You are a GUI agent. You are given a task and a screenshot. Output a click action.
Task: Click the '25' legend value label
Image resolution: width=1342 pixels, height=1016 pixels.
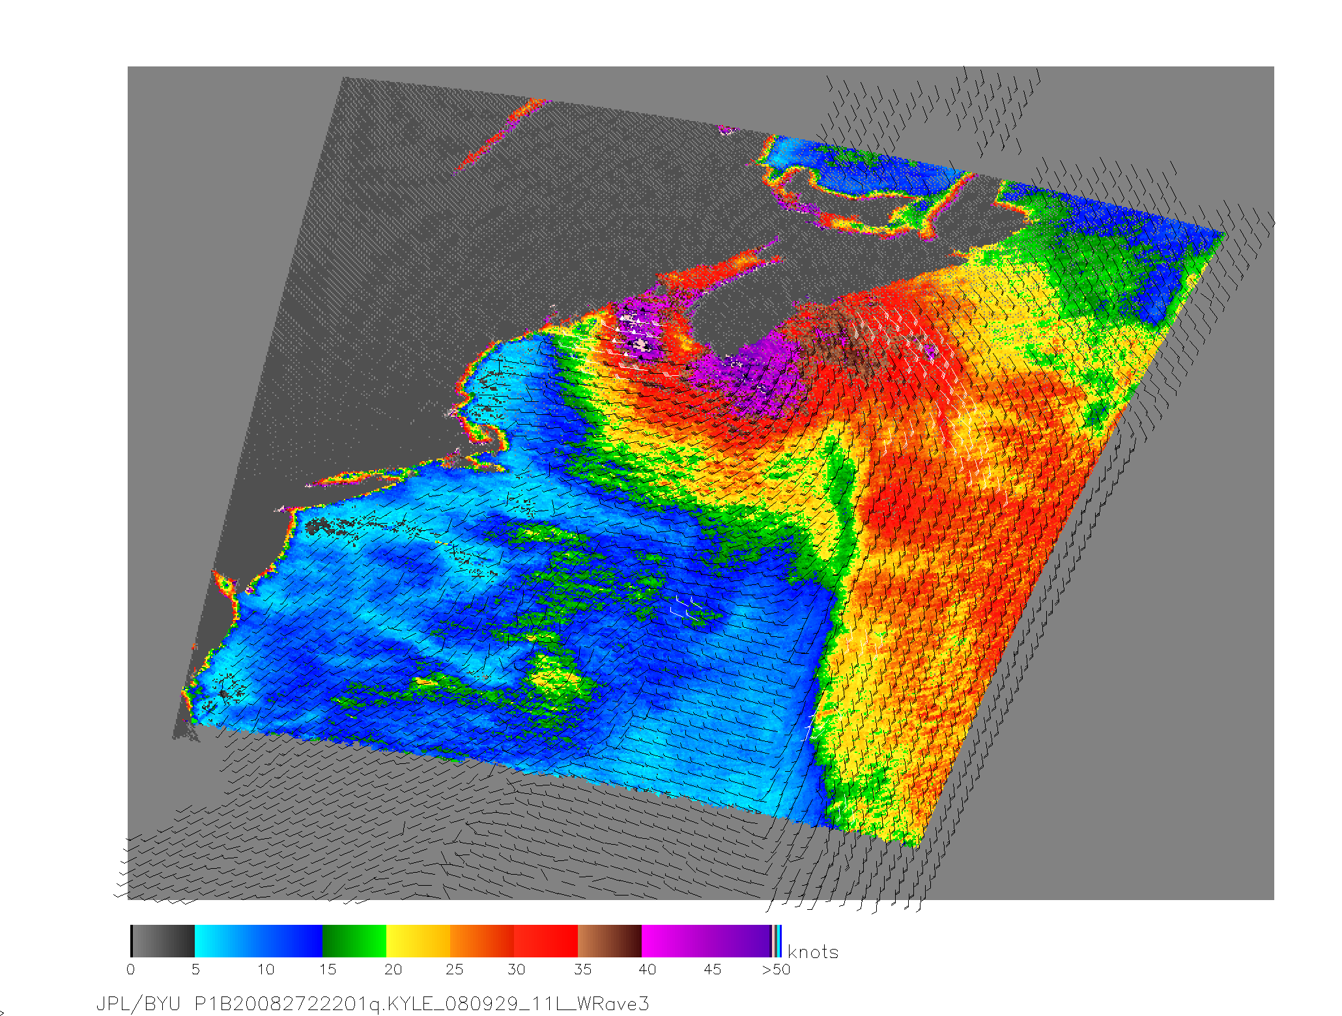454,969
